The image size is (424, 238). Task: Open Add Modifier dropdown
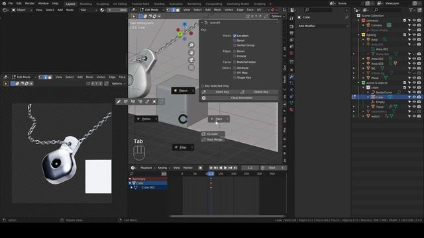point(323,26)
